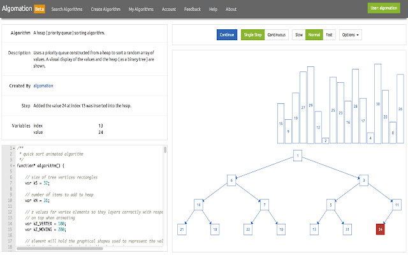Click the heap leaf node labeled 21

(x=182, y=228)
